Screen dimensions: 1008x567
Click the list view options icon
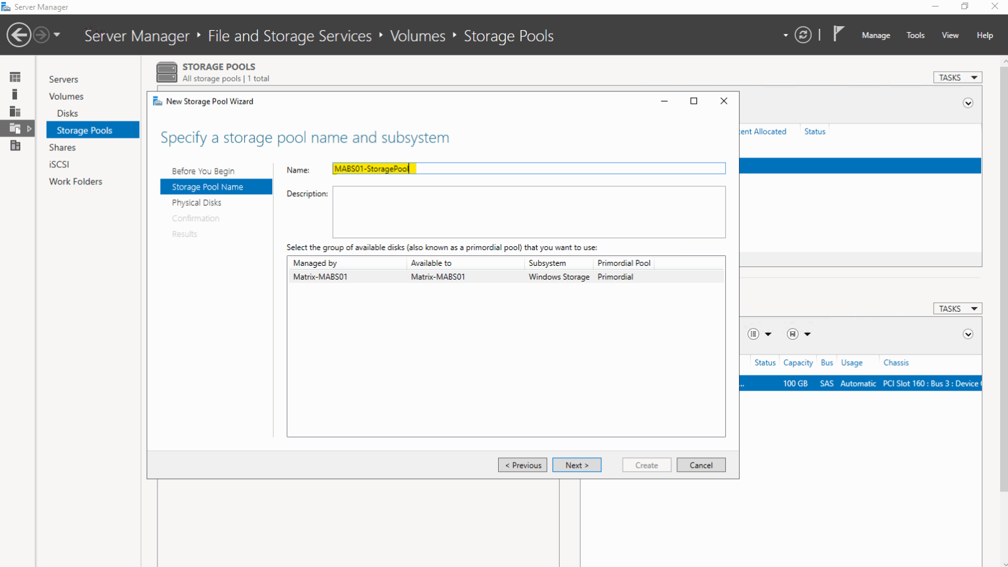[x=753, y=334]
